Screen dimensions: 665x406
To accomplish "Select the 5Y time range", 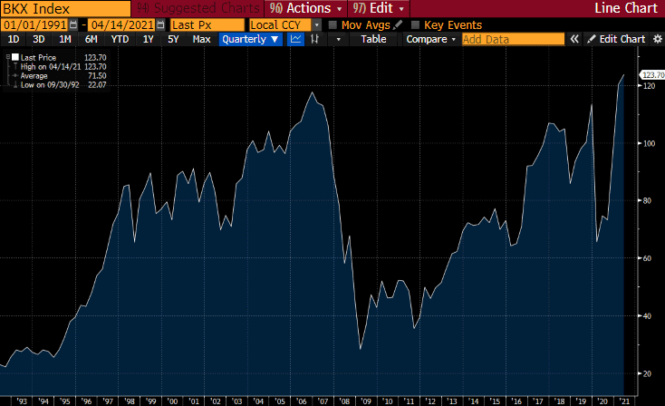I will pos(173,39).
